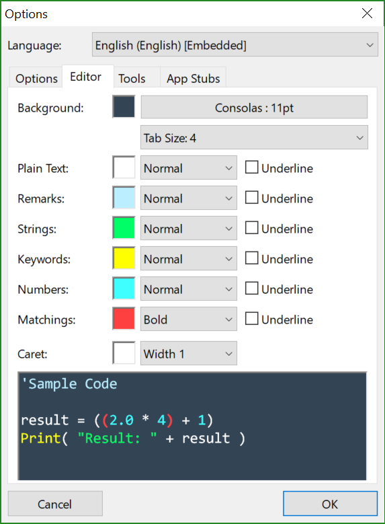The image size is (385, 524).
Task: Change the Plain Text color swatch
Action: 124,167
